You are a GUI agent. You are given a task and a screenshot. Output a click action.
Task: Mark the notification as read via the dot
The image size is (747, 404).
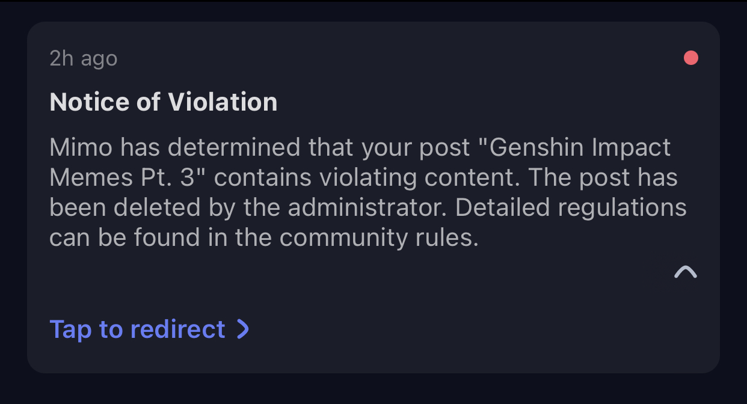point(690,57)
